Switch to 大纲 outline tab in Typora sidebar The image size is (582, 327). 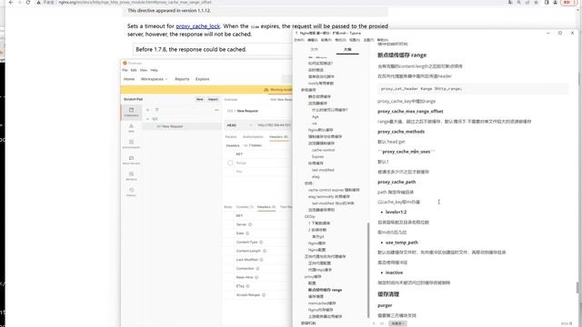click(347, 49)
